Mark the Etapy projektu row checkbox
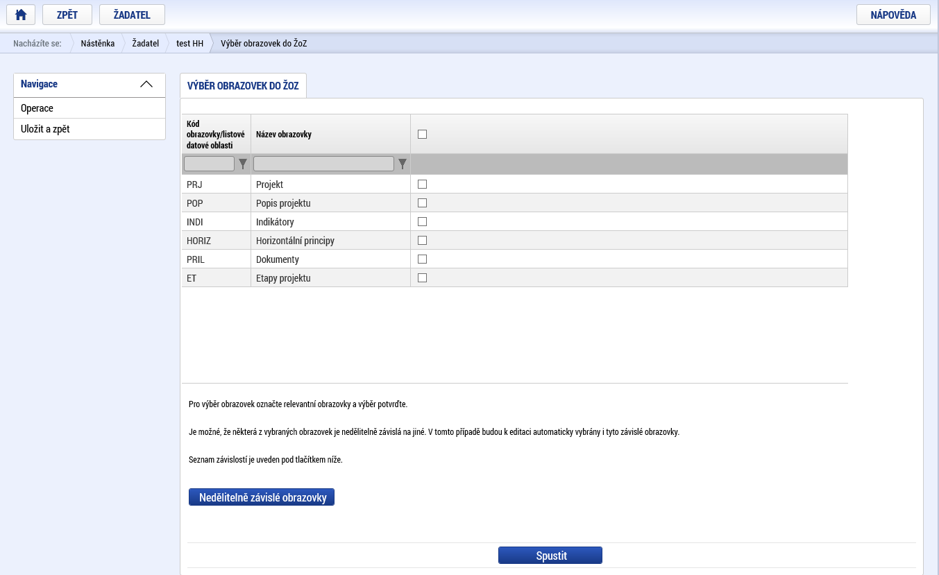This screenshot has height=575, width=939. click(422, 278)
